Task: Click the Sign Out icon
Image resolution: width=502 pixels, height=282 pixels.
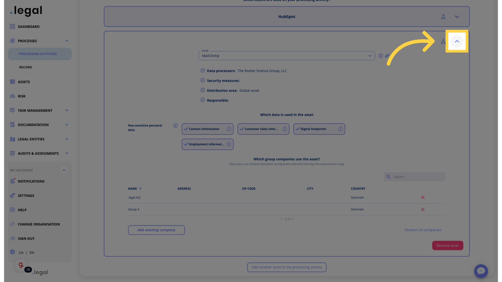Action: (12, 238)
